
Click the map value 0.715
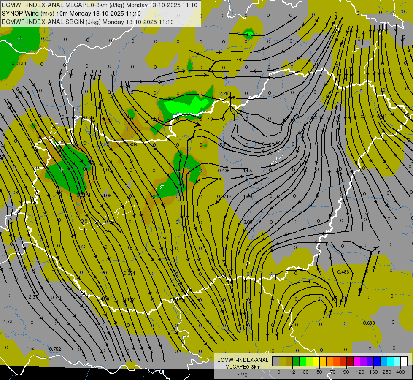57,297
